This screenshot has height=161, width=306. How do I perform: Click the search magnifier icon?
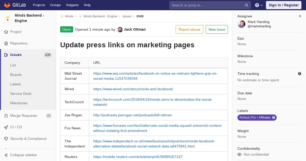pyautogui.click(x=247, y=5)
